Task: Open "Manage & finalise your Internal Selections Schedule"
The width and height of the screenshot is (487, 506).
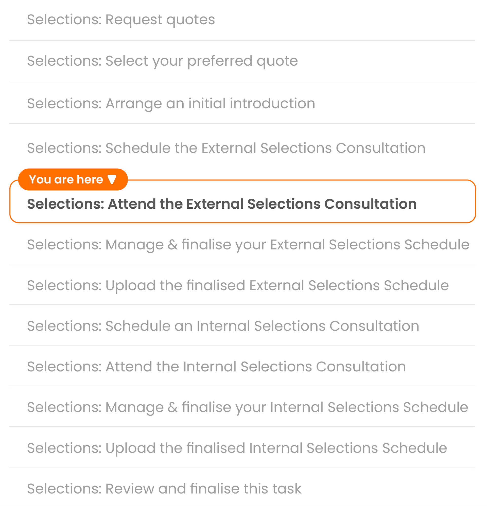Action: [x=247, y=407]
